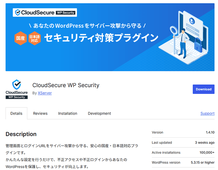Click the Last updated value 3 weeks ago
Viewport: 218px width, 170px height.
pos(205,143)
